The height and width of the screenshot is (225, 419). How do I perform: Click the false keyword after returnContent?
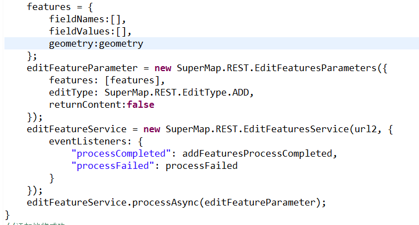coord(141,105)
